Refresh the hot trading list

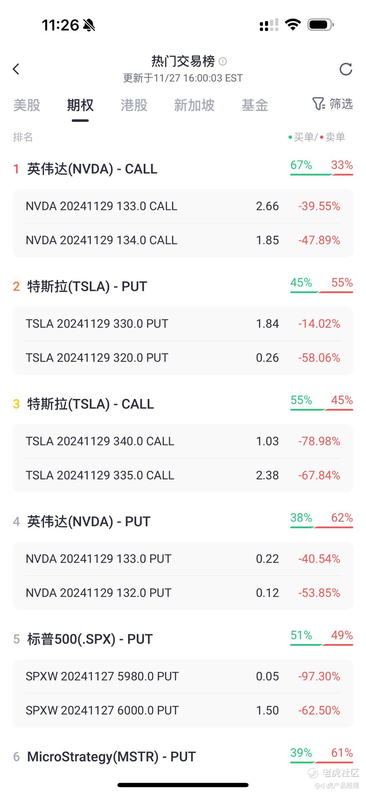(x=346, y=69)
